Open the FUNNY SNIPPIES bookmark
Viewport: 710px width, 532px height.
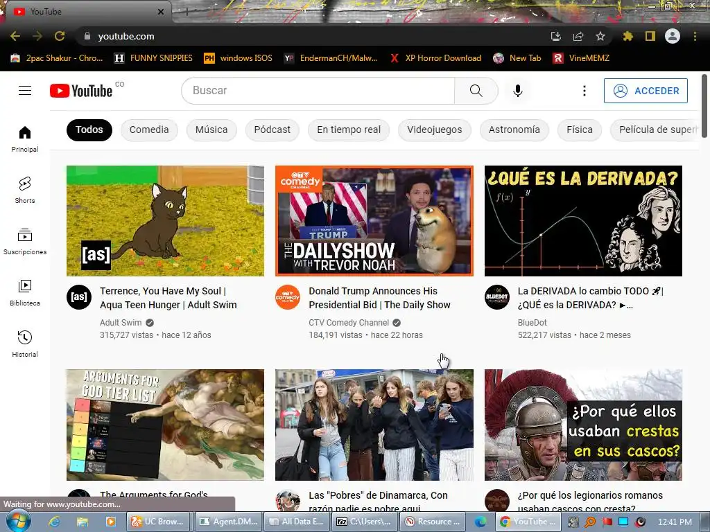tap(153, 58)
